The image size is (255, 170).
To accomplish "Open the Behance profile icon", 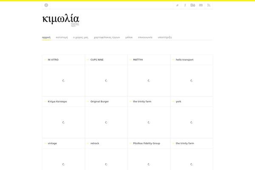I will point(193,6).
